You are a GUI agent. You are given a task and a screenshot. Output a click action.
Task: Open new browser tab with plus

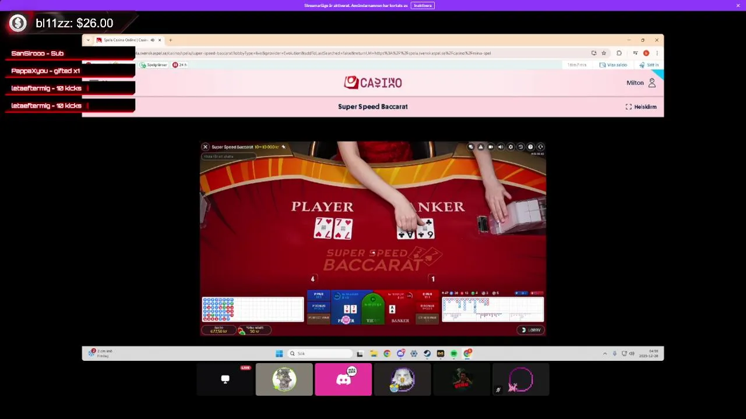pos(170,40)
